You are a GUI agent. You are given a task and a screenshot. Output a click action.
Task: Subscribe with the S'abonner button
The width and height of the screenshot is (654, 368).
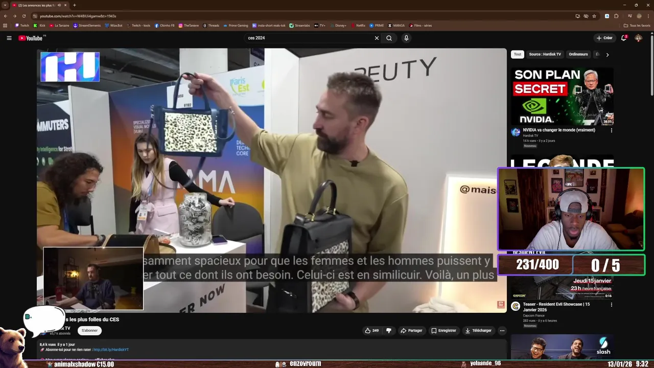point(89,331)
